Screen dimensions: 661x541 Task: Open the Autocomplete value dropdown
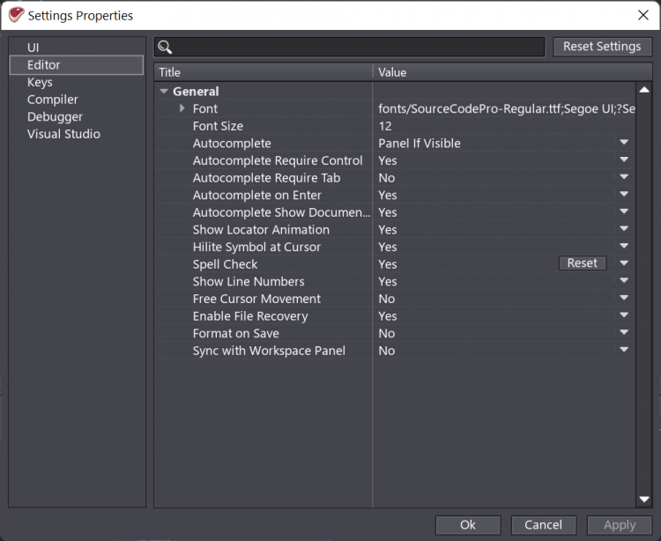tap(624, 143)
